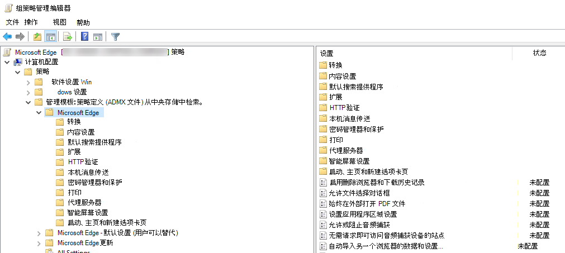The image size is (565, 253).
Task: Click the Back arrow toolbar icon
Action: click(x=7, y=36)
